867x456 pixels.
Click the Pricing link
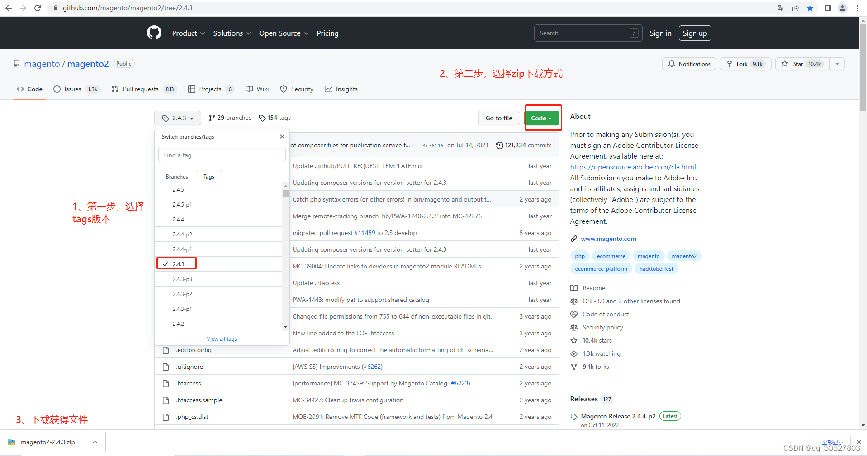pos(327,33)
